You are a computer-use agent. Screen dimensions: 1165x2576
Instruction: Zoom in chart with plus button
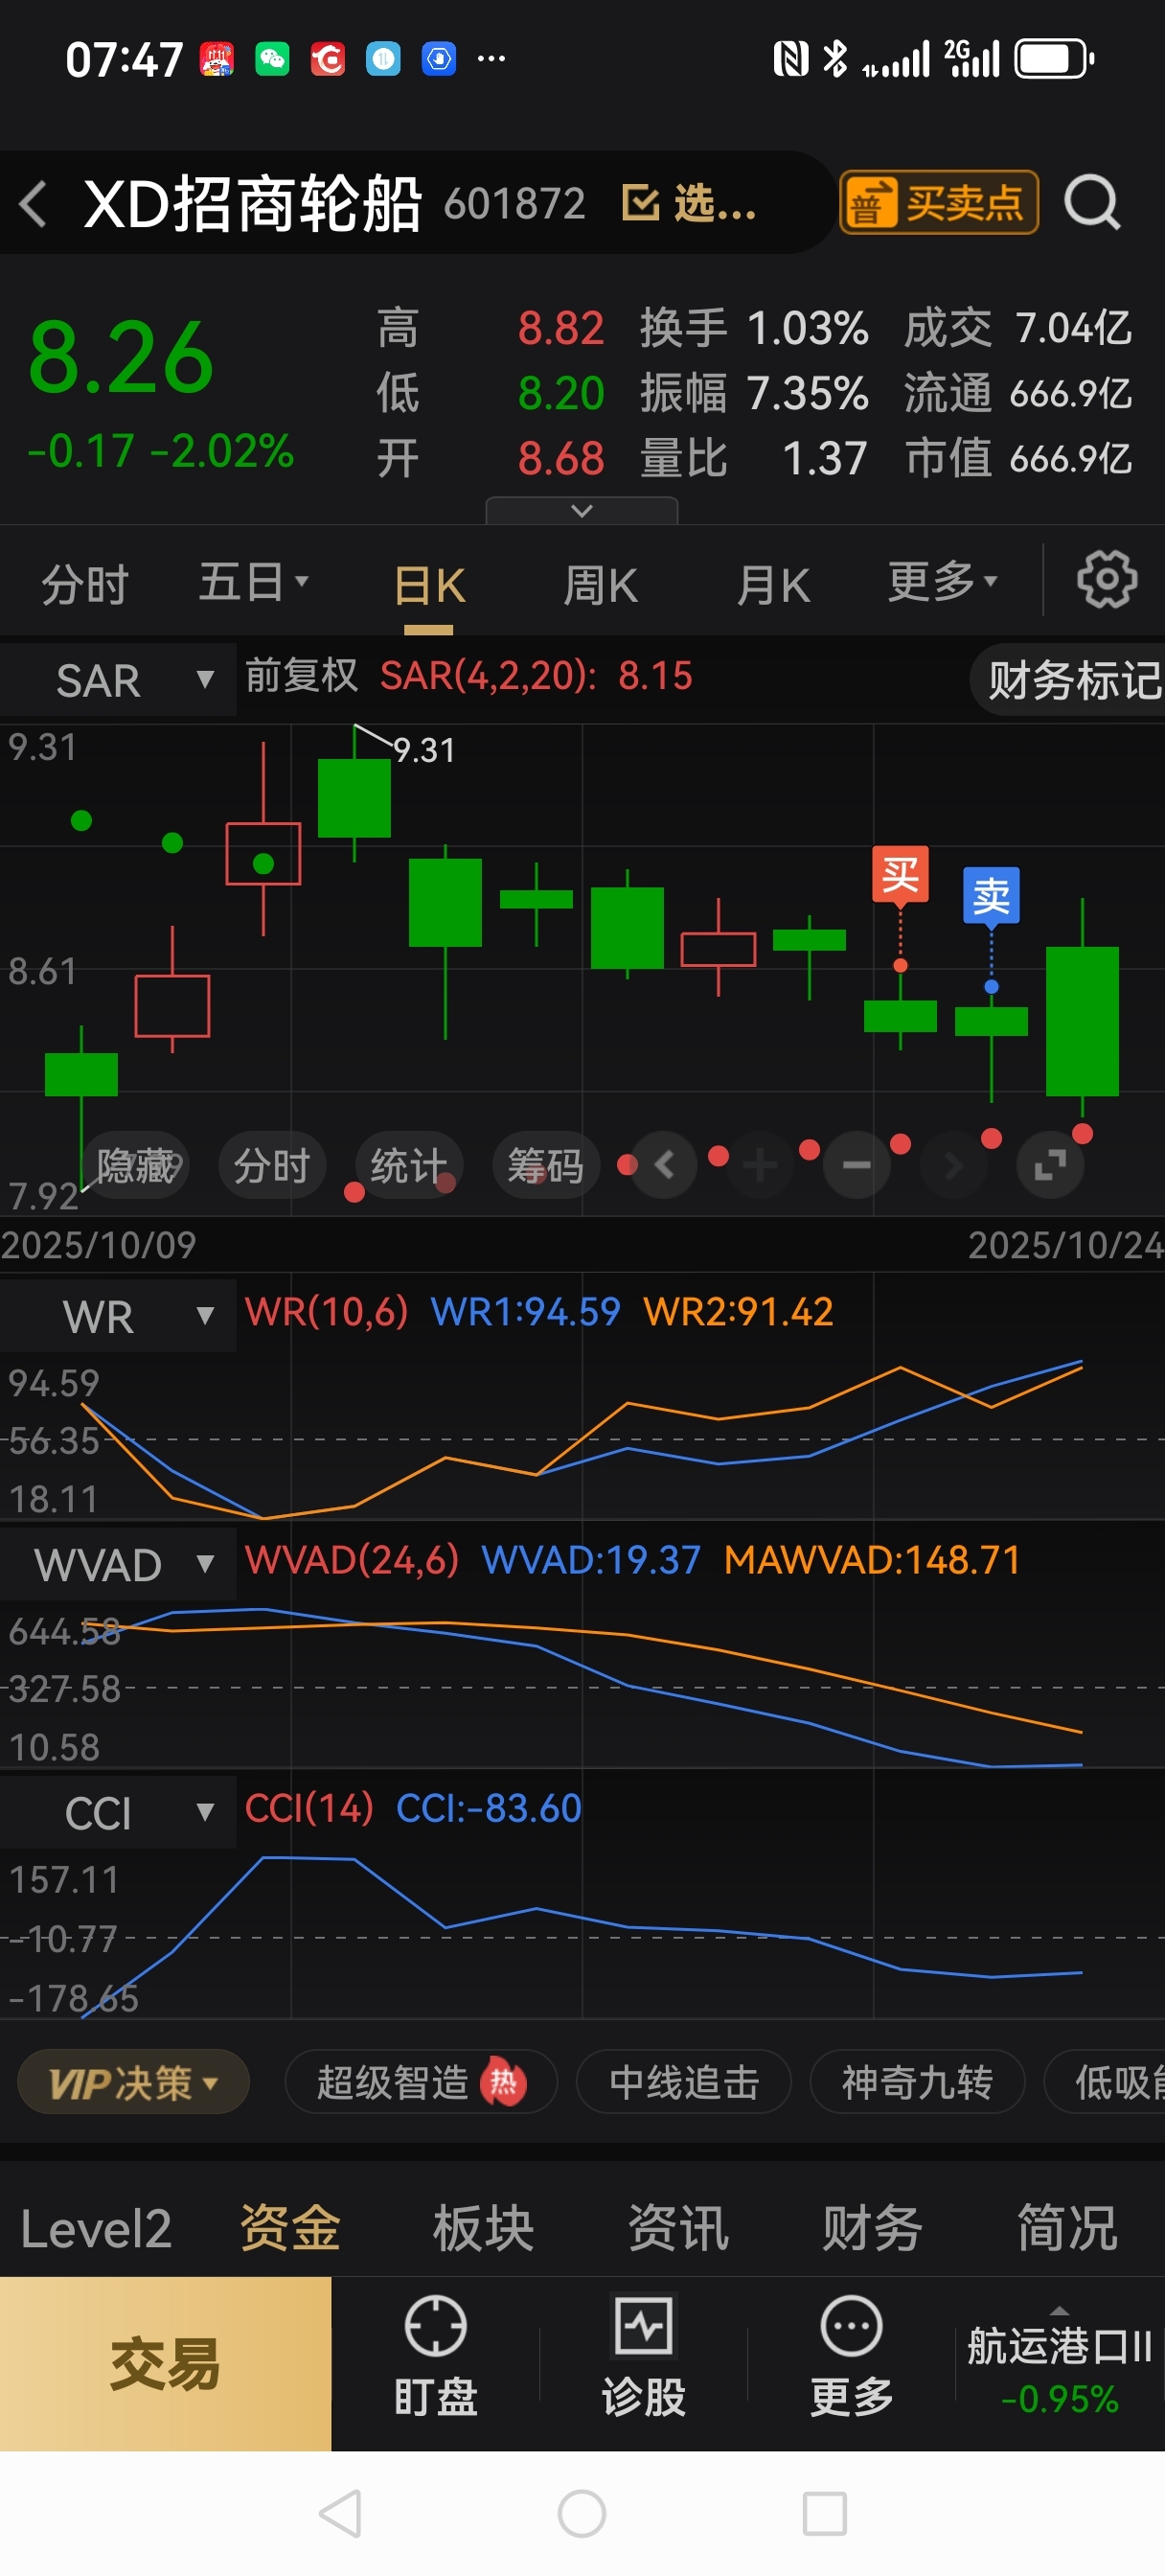tap(760, 1164)
